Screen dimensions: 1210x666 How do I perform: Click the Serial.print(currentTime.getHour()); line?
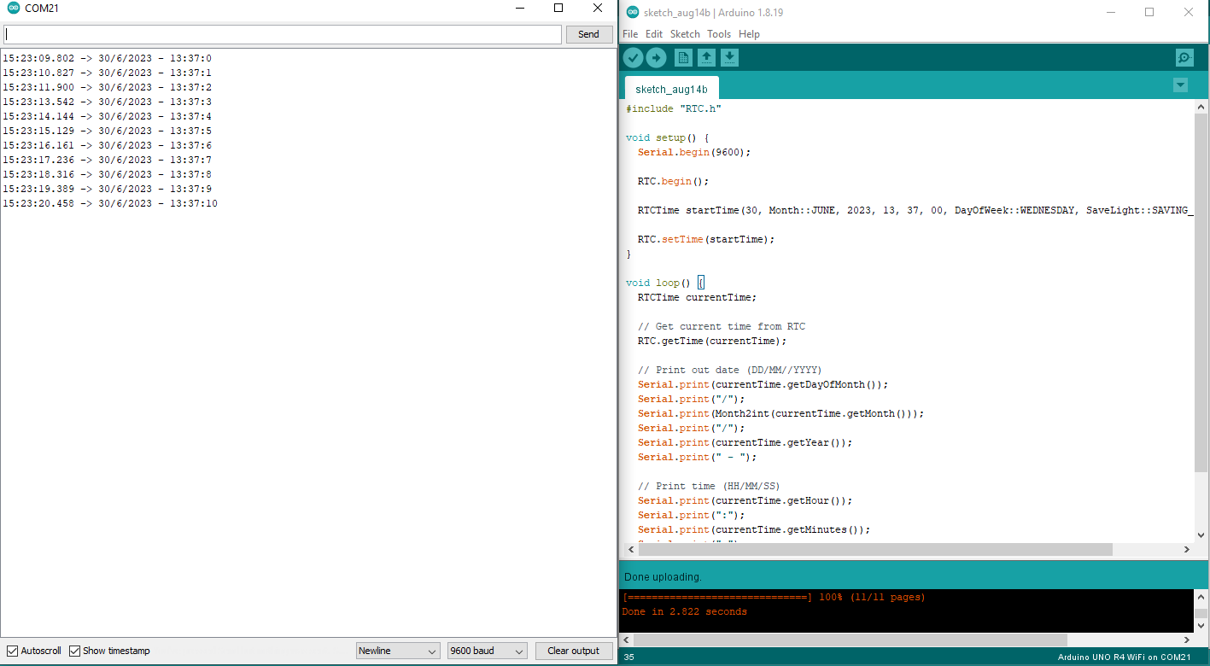click(745, 500)
